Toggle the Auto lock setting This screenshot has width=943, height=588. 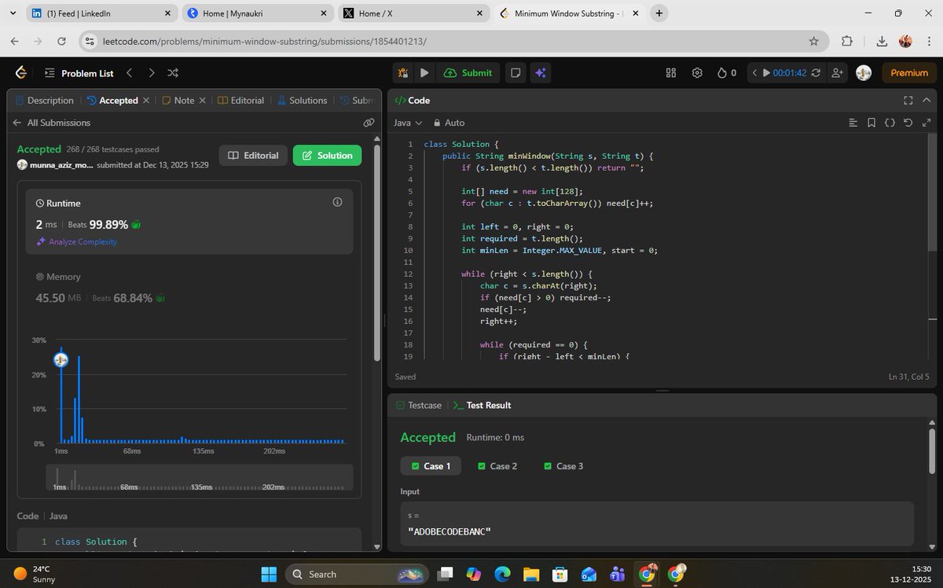pyautogui.click(x=449, y=123)
